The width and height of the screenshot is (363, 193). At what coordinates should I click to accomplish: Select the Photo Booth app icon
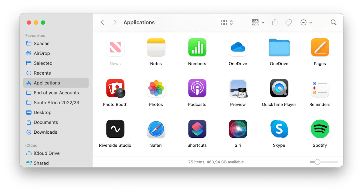pyautogui.click(x=116, y=88)
